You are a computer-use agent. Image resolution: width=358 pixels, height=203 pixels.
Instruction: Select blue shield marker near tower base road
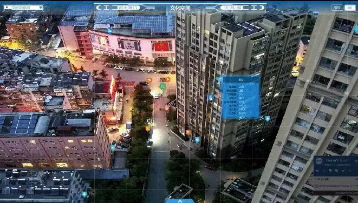pos(197,139)
